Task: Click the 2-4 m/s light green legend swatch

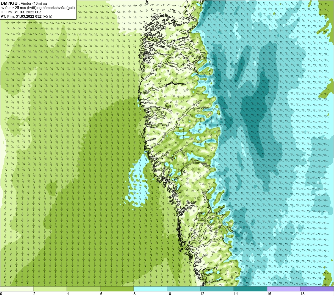Action: [50, 289]
